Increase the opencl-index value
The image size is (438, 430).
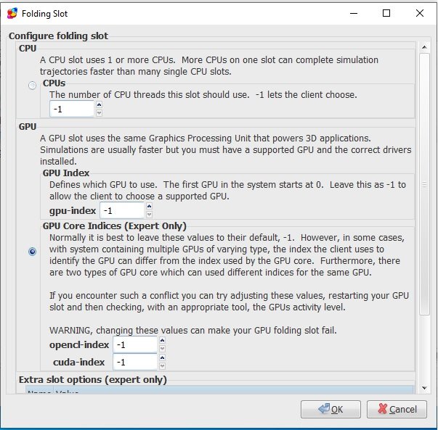(162, 340)
